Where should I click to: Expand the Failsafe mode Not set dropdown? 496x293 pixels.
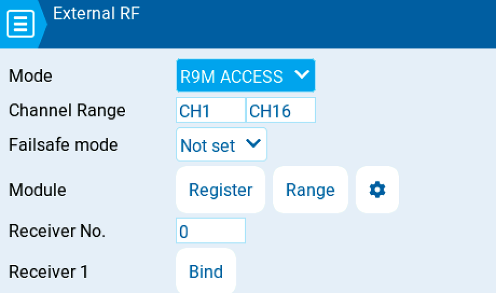coord(221,145)
